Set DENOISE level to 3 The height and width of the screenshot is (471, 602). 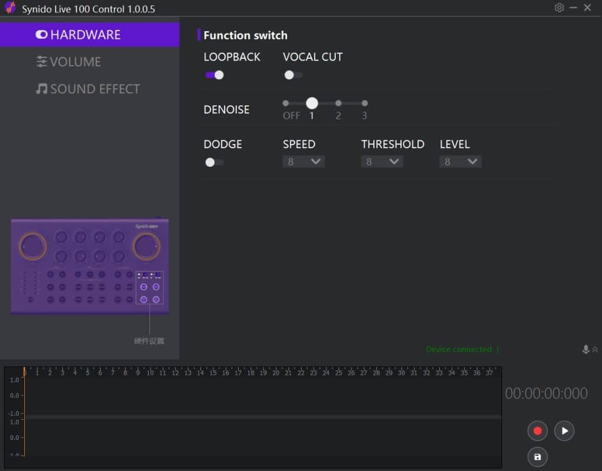(x=364, y=103)
